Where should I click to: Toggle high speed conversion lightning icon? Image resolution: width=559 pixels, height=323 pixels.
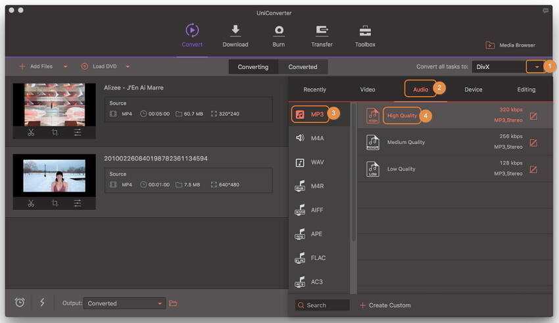pos(42,303)
